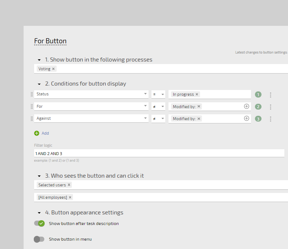
Task: Remove the Voting process tag
Action: pos(53,69)
